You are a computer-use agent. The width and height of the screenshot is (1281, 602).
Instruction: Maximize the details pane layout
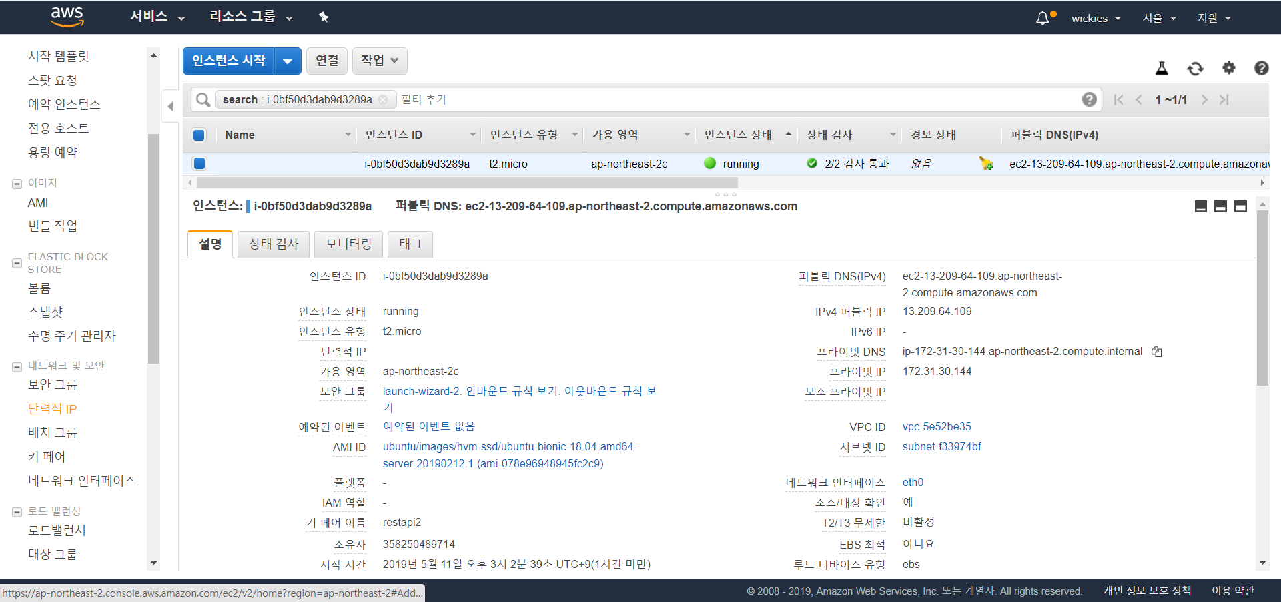(1240, 206)
